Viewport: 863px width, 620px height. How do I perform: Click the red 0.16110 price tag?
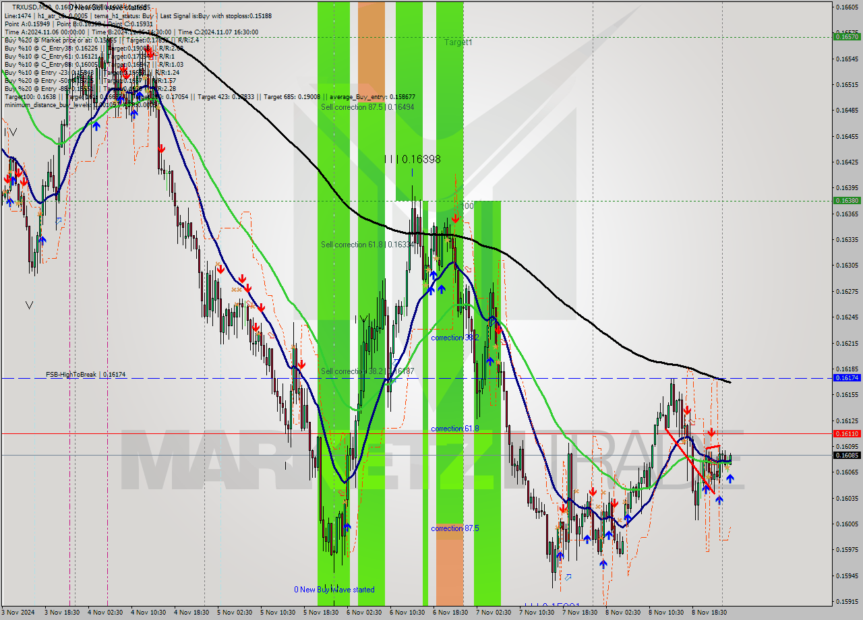(x=847, y=433)
